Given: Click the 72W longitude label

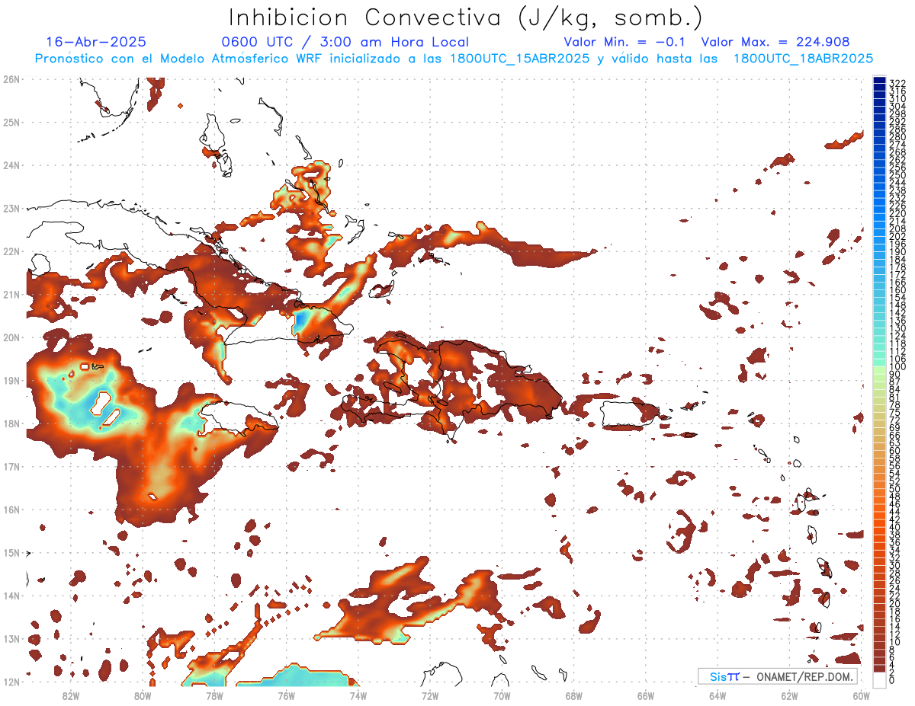Looking at the screenshot, I should click(x=430, y=695).
